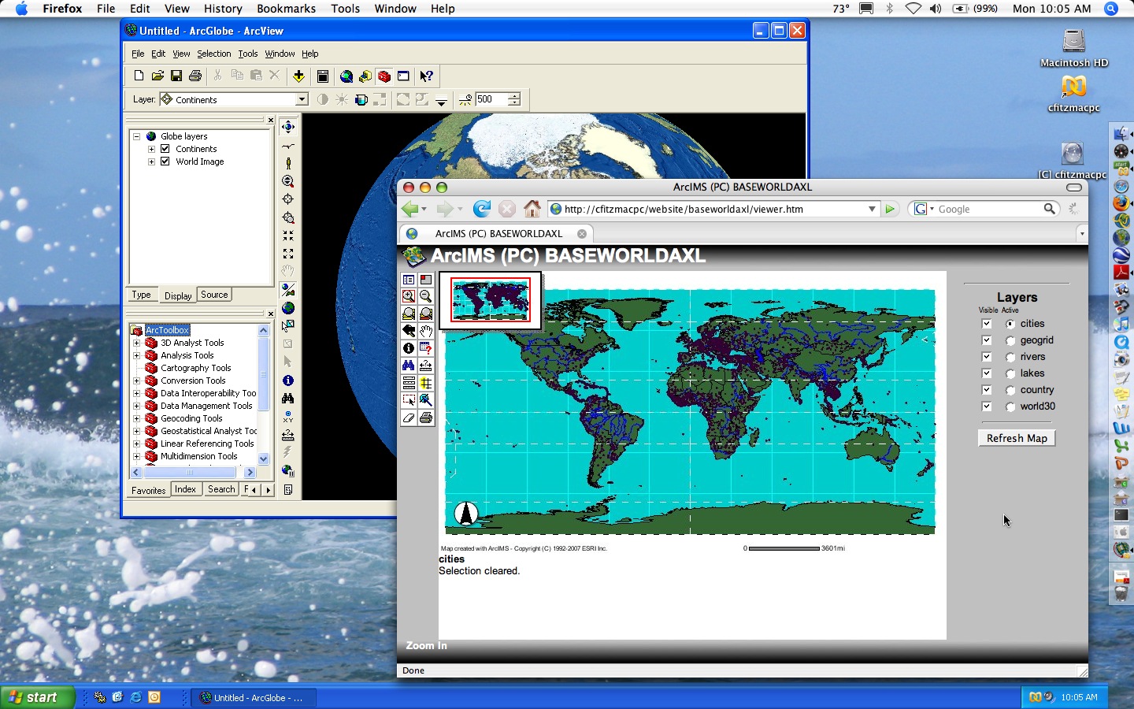Switch to the Type tab in ArcGlobe
The height and width of the screenshot is (709, 1134).
click(141, 295)
